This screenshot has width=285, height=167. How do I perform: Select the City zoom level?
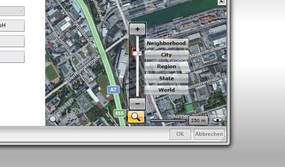[166, 55]
